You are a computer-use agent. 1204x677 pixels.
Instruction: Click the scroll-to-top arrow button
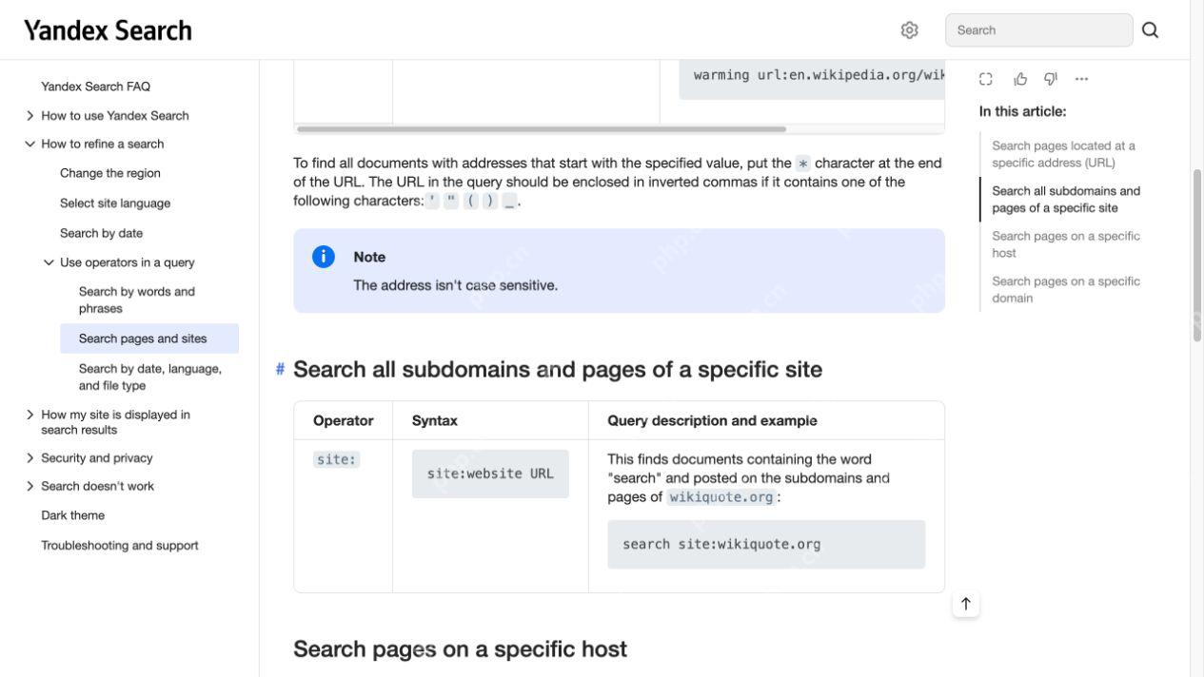tap(966, 604)
